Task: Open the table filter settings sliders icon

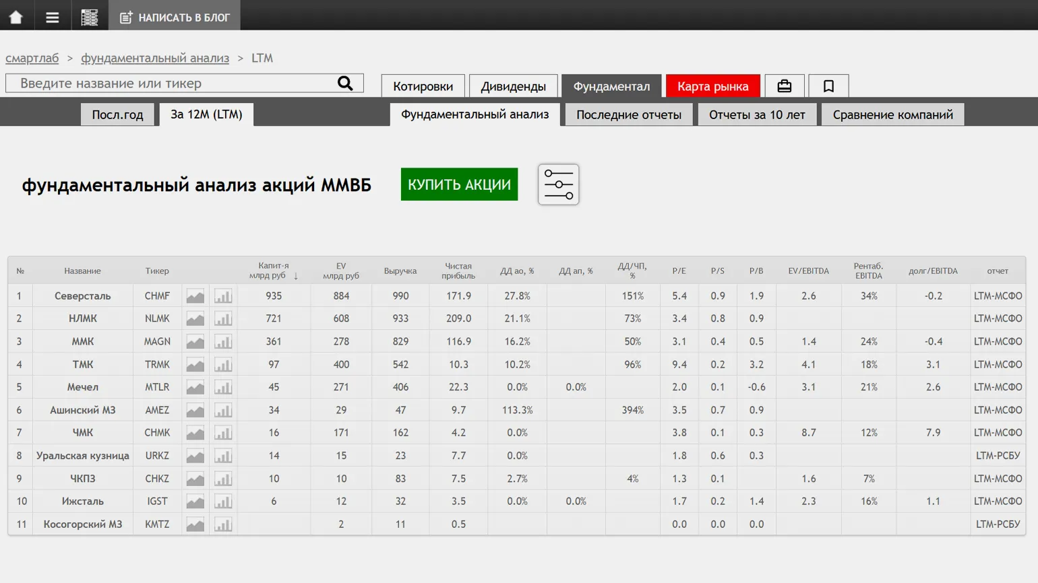Action: click(x=558, y=184)
